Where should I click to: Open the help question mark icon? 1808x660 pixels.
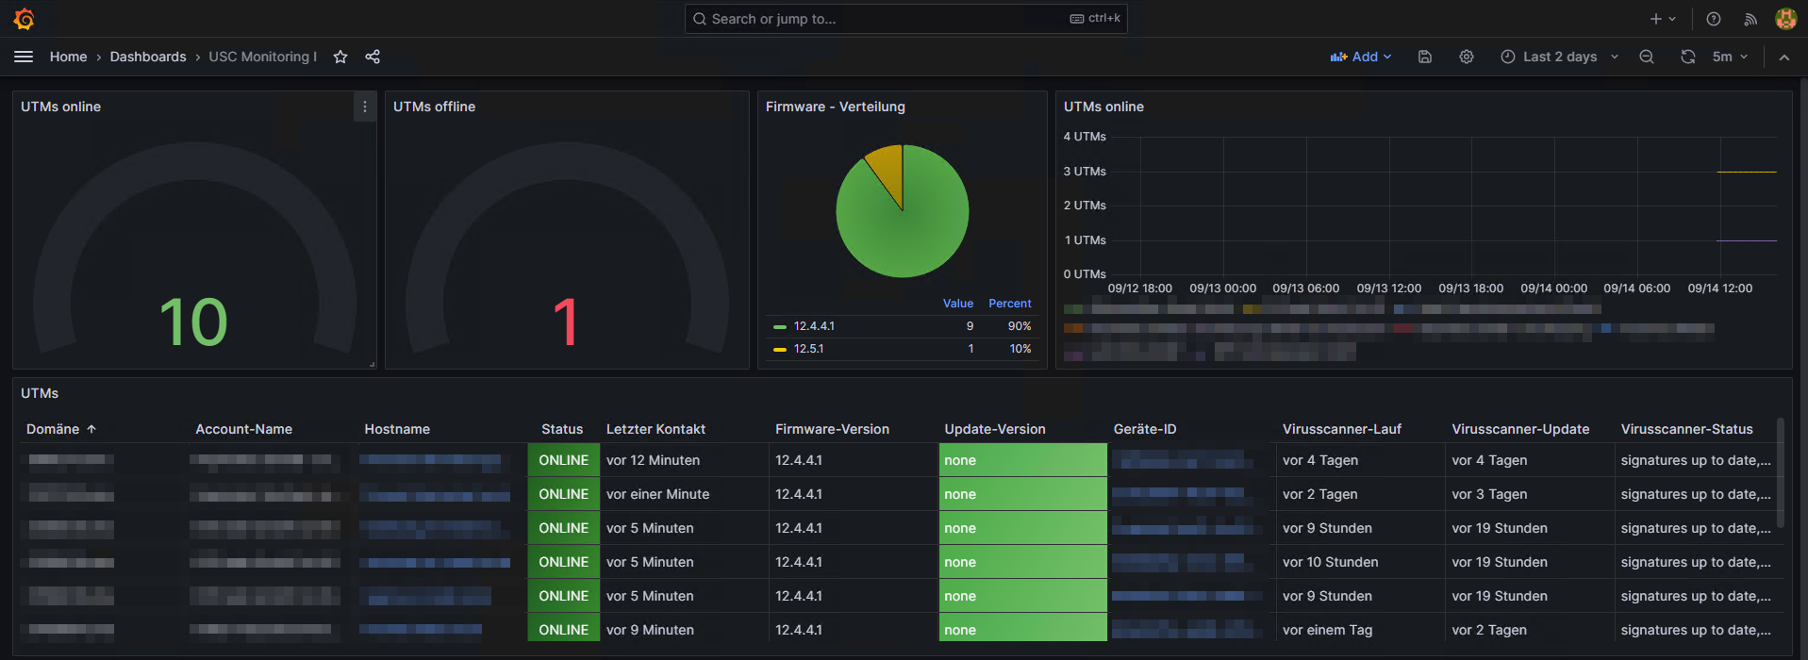[x=1714, y=19]
